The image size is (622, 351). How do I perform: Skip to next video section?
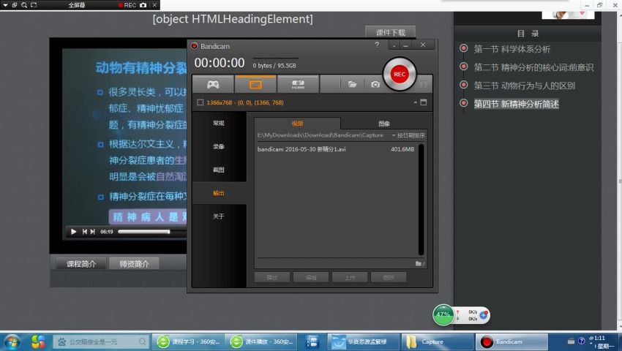(x=93, y=232)
